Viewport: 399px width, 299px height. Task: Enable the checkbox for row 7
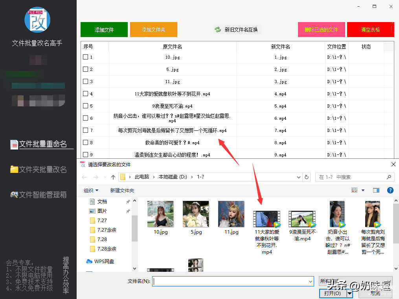pos(86,130)
